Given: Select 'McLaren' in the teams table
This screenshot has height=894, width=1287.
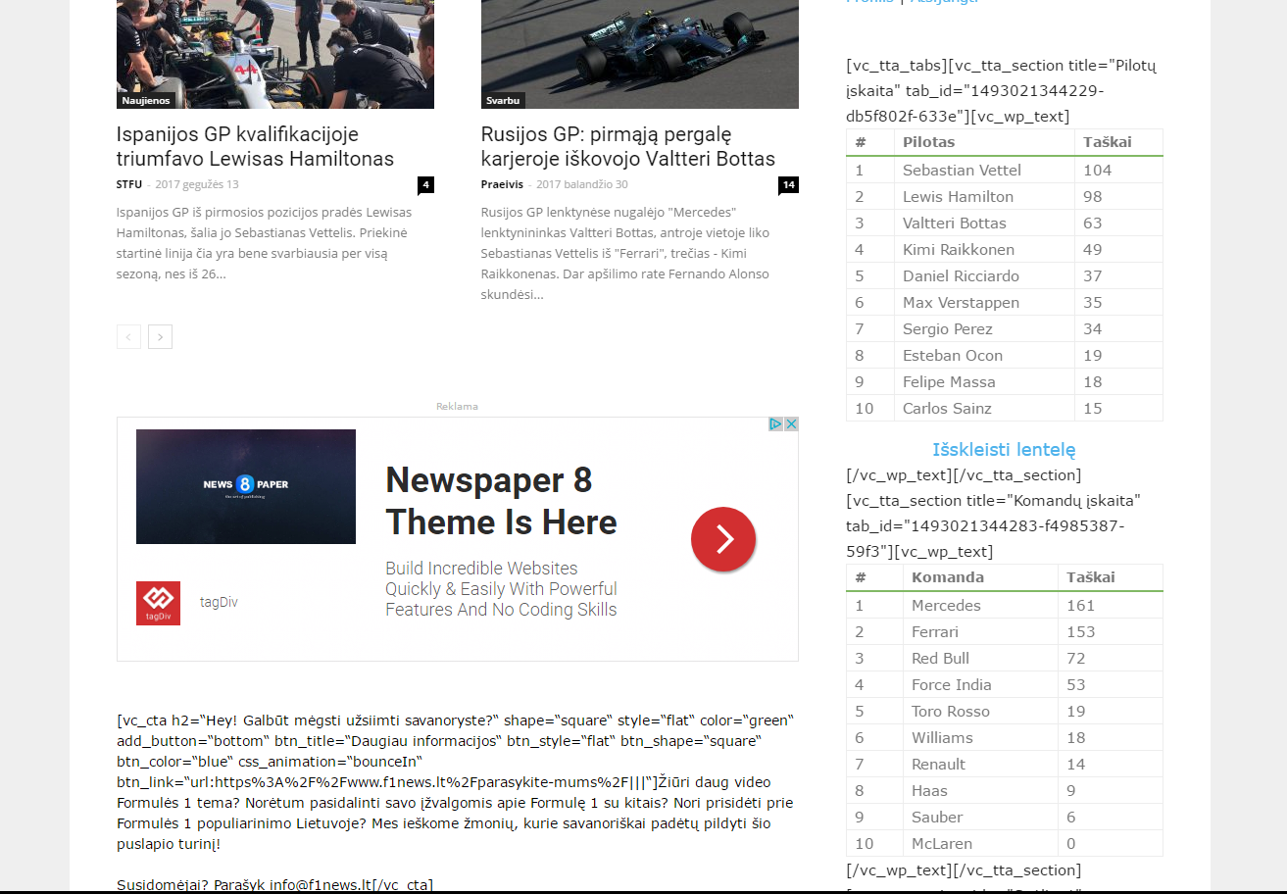Looking at the screenshot, I should click(942, 844).
